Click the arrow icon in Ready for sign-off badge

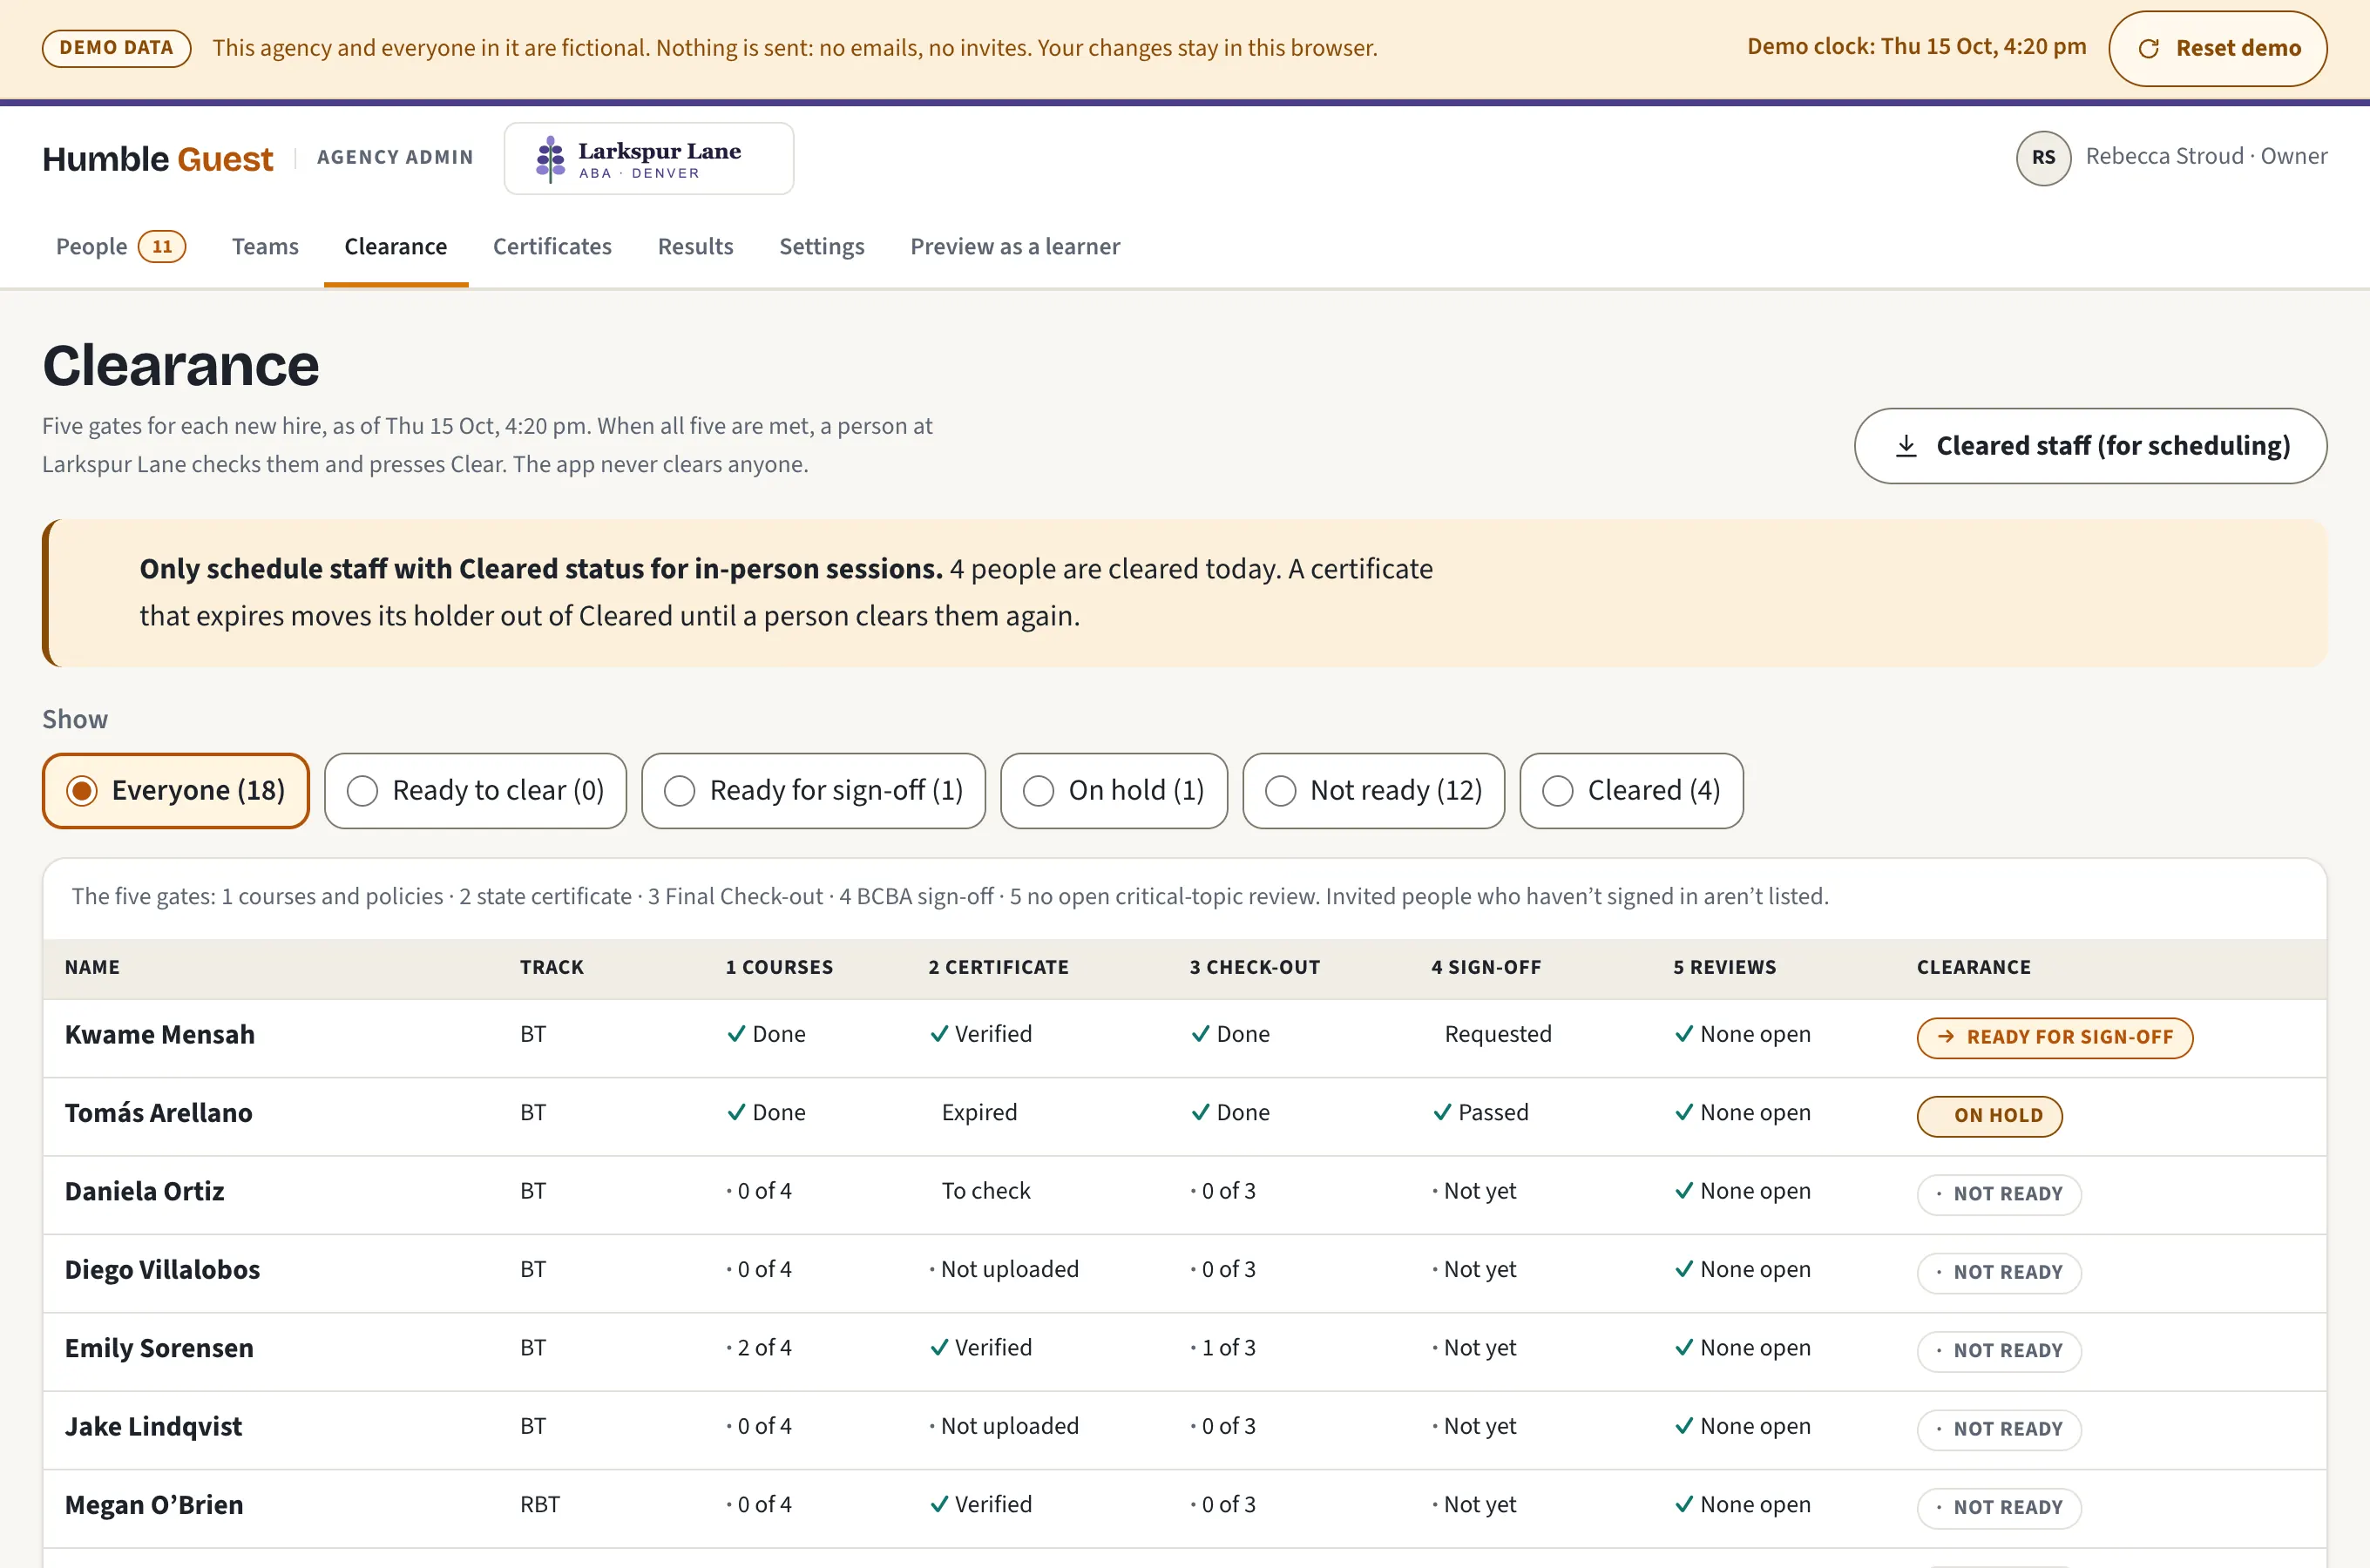tap(1946, 1037)
